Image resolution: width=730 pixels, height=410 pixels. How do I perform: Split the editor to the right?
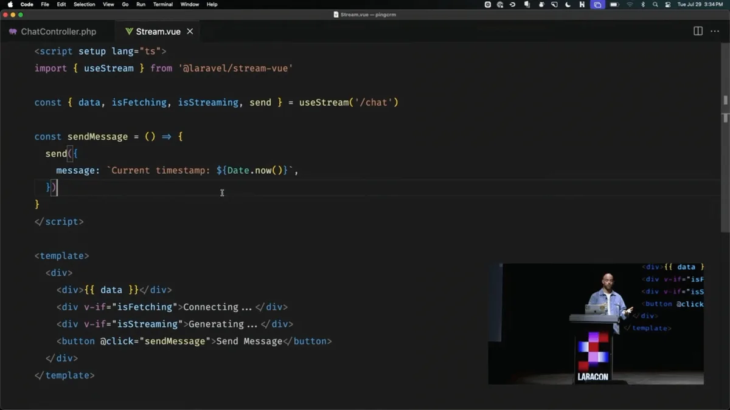(x=698, y=31)
